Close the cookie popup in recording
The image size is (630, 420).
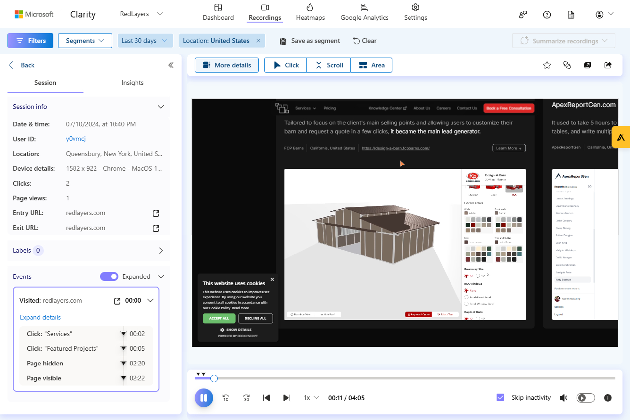coord(272,279)
